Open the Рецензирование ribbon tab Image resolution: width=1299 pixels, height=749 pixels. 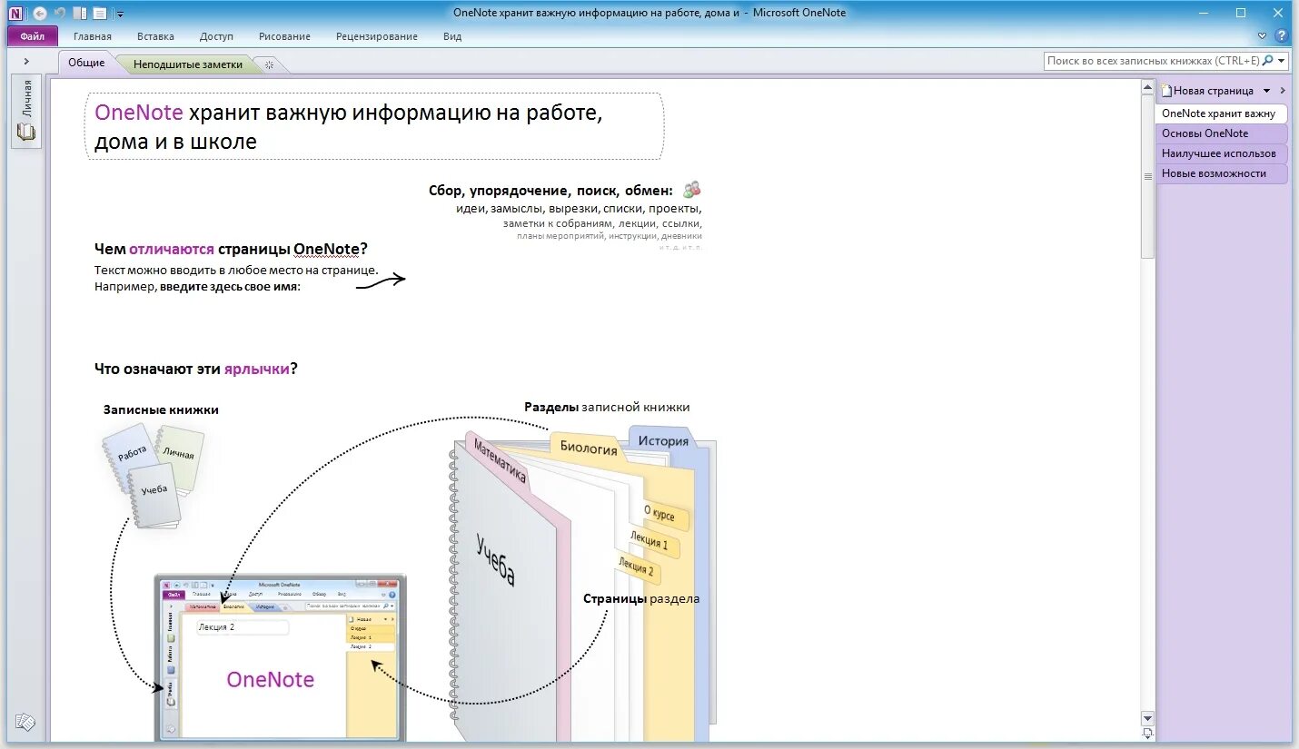click(x=377, y=36)
